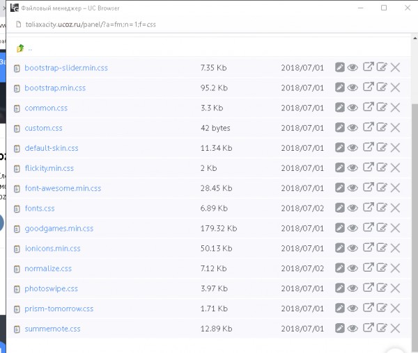Rename bootstrap-slider.min.css using edit-box icon
The image size is (418, 353).
(382, 67)
